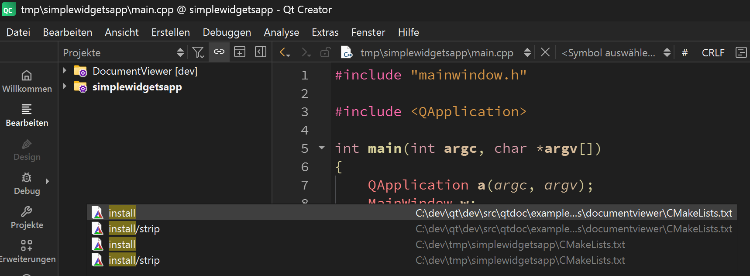Viewport: 750px width, 276px height.
Task: Click the argv parameter in QApplication line
Action: [561, 185]
